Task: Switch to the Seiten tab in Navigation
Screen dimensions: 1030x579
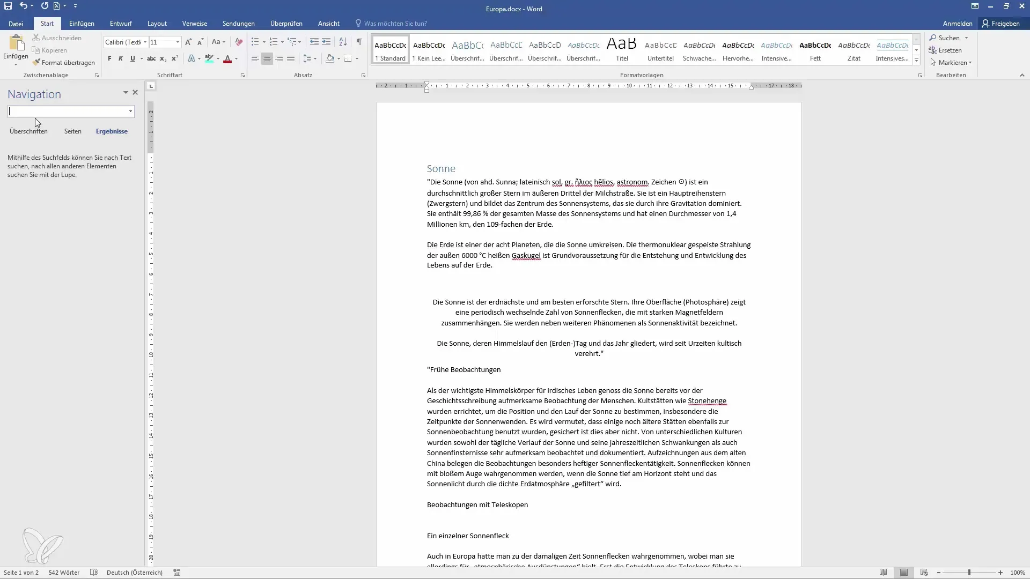Action: [72, 131]
